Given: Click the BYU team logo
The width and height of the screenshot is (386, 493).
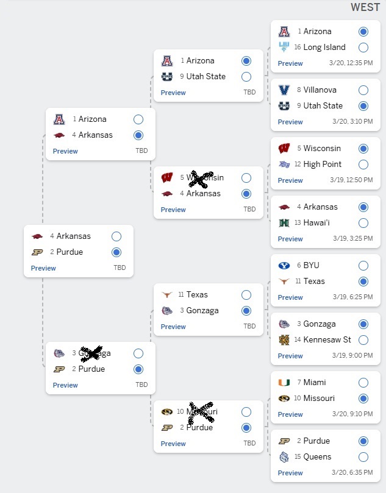Looking at the screenshot, I should [284, 265].
